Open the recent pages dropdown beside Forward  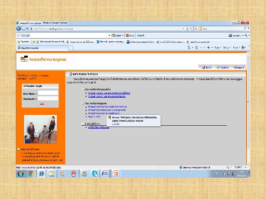(27, 29)
